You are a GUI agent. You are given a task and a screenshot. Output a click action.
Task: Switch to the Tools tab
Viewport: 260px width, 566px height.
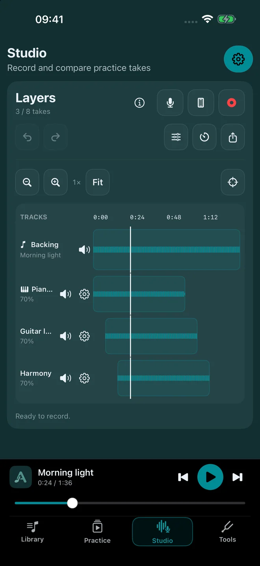[x=228, y=532]
